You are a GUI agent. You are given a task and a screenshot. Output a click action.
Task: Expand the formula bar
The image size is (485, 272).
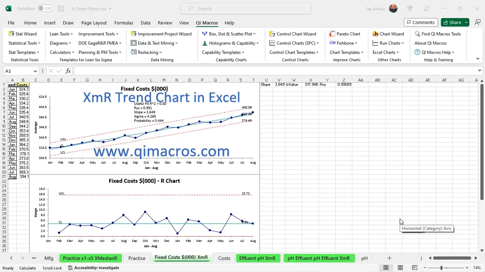(479, 71)
